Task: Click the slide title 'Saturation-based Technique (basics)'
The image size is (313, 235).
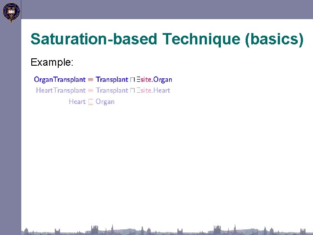Action: pyautogui.click(x=167, y=39)
